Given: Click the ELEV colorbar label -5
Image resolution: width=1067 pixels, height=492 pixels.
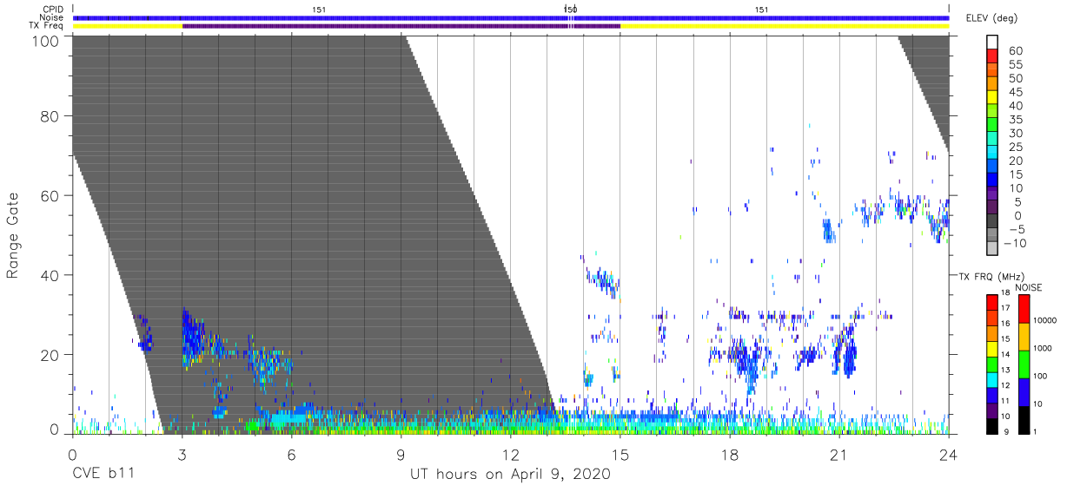Looking at the screenshot, I should pyautogui.click(x=1017, y=229).
